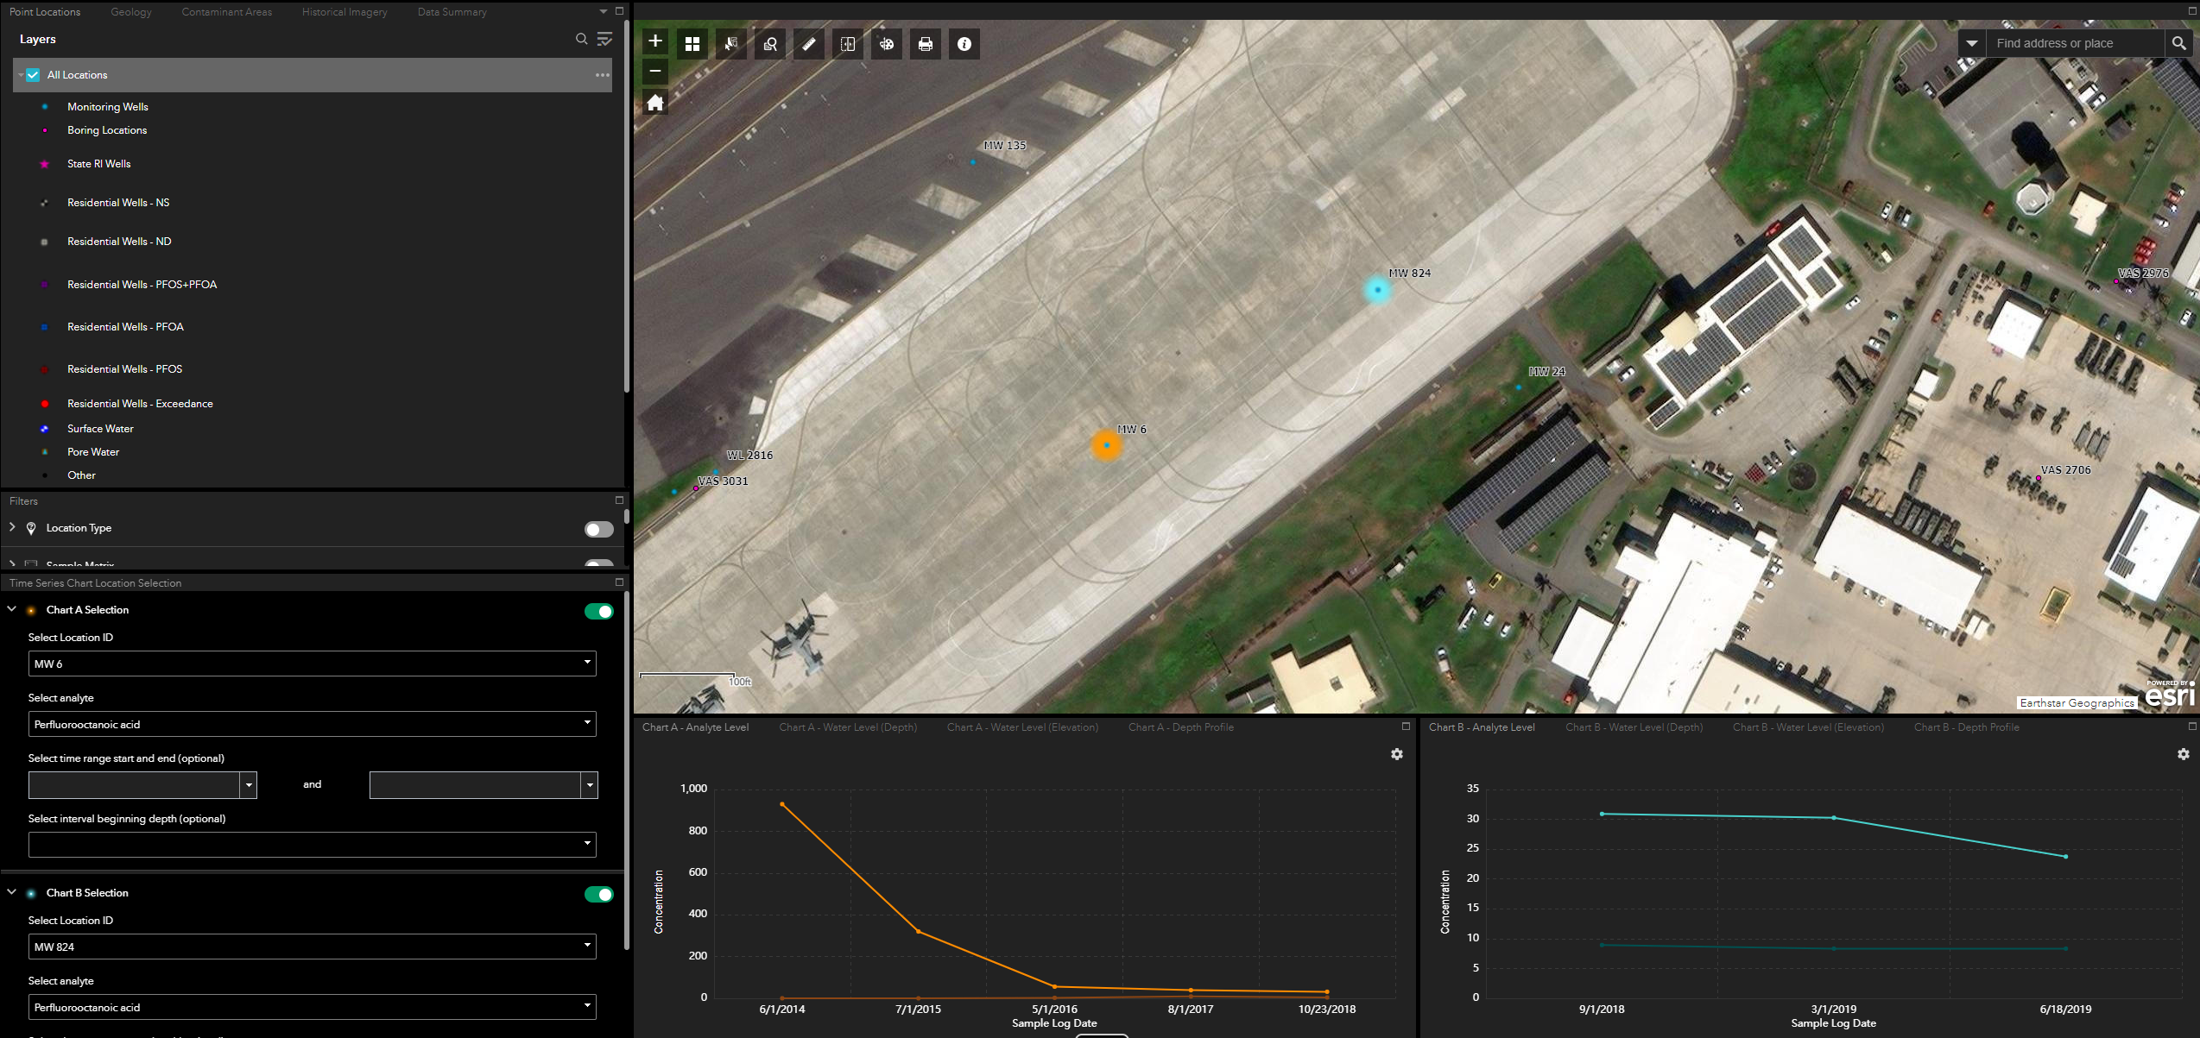
Task: Click the Monitoring Wells legend entry
Action: (108, 107)
